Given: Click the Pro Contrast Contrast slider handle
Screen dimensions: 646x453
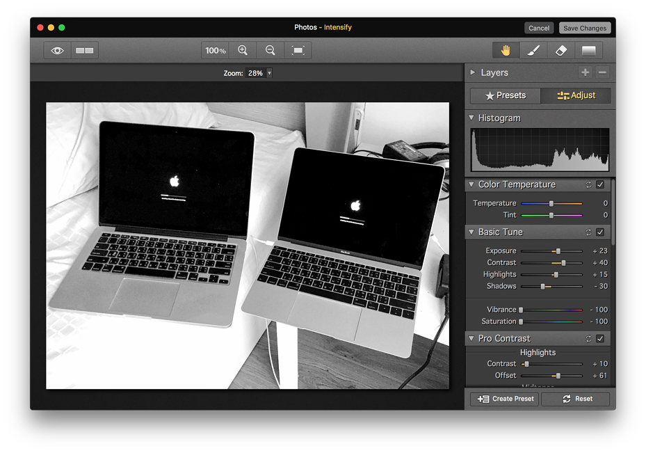Looking at the screenshot, I should [x=526, y=364].
